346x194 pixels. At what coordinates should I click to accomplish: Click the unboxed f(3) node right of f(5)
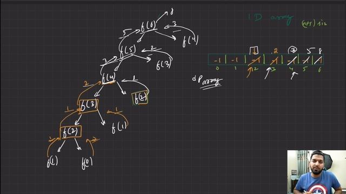(164, 64)
